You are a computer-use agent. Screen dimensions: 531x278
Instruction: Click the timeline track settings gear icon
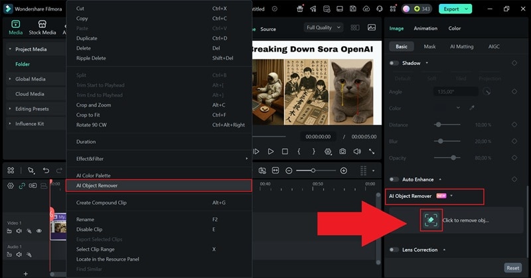pos(11,186)
